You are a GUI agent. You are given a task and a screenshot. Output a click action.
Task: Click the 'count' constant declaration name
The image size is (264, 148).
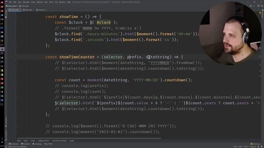[74, 80]
